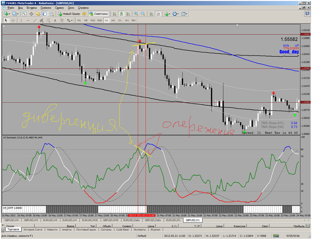Screen dimensions: 312x239
Task: Zoom out on the chart
Action: [143, 14]
